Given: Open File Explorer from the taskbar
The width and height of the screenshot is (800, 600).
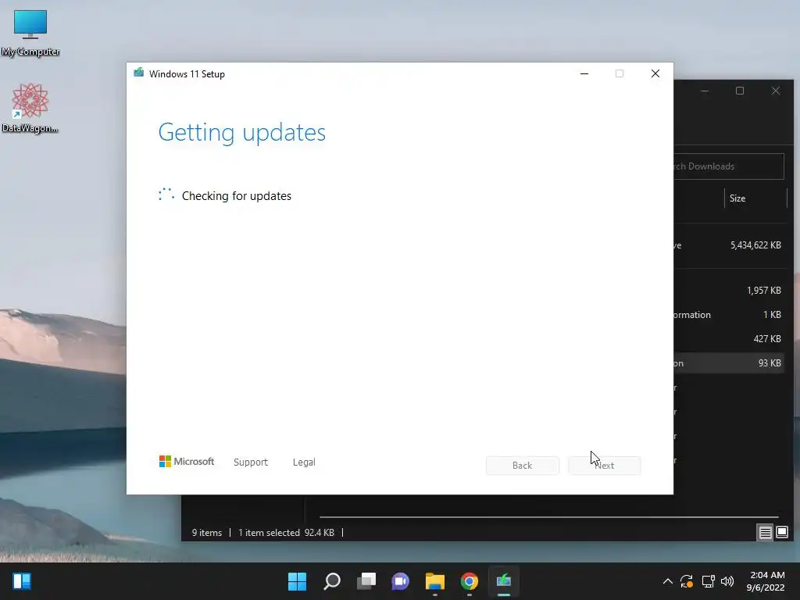Looking at the screenshot, I should 434,580.
